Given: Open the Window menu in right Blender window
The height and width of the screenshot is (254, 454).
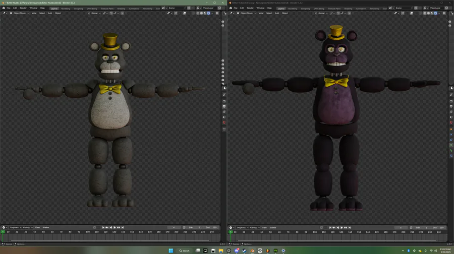Looking at the screenshot, I should (260, 8).
